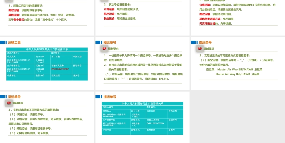Click the 公路运输：启用公路舱单前 line
Viewport: 285px width, 143px height.
tap(237, 5)
